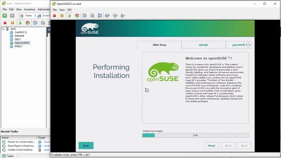Click Help button in openSUSE installer
Viewport: 281px width, 158px height.
coord(86,146)
